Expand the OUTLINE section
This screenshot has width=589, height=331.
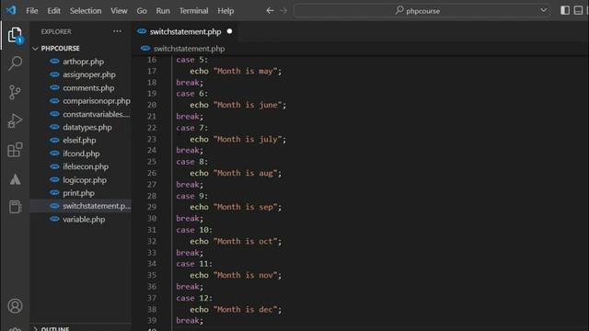[x=35, y=329]
